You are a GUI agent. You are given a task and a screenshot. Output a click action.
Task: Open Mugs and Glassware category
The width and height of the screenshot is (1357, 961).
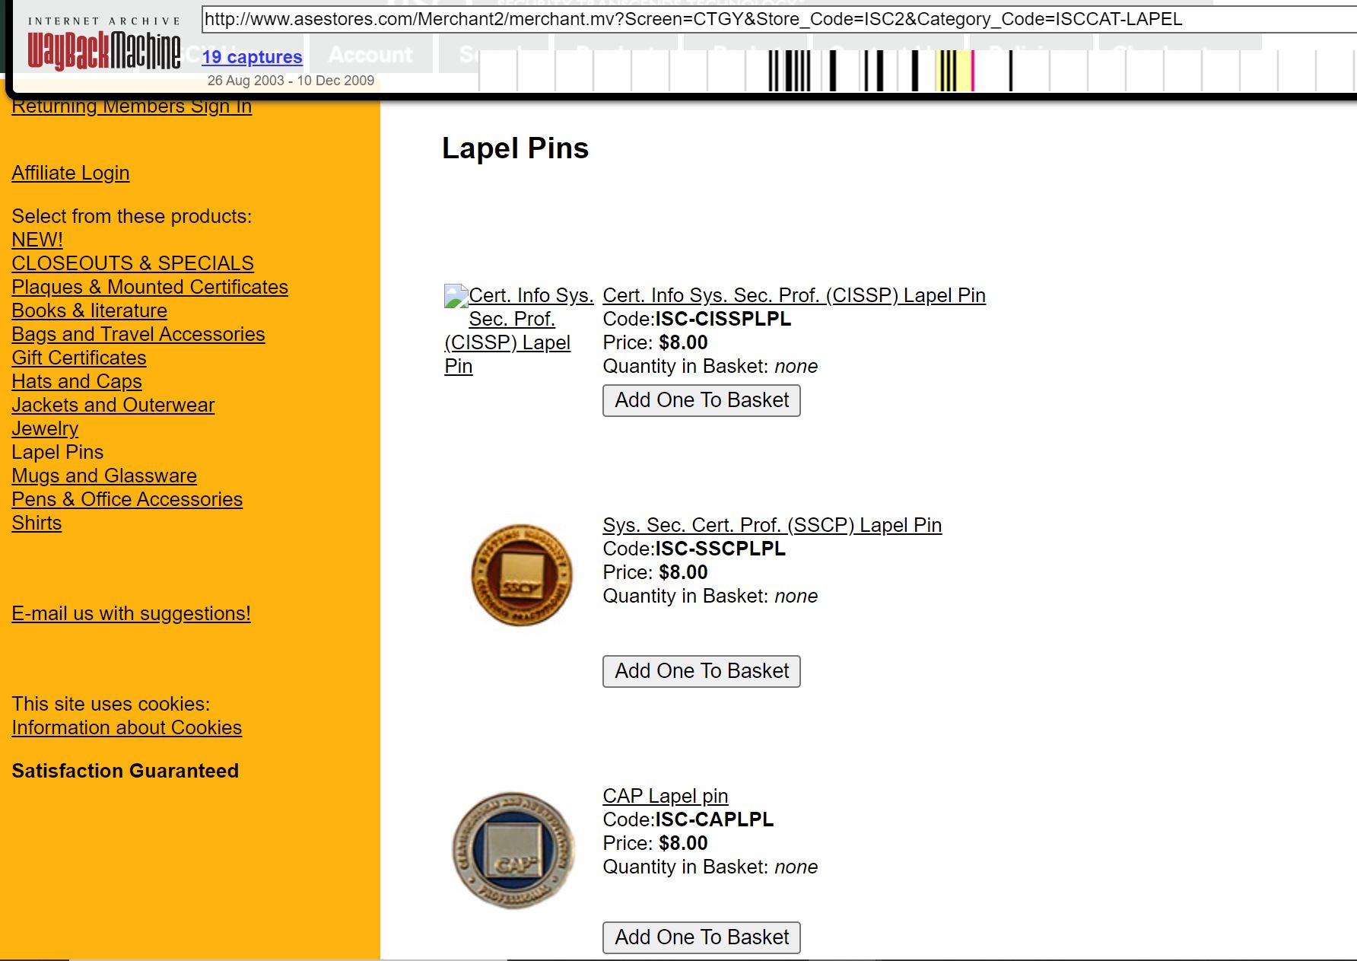pyautogui.click(x=104, y=476)
